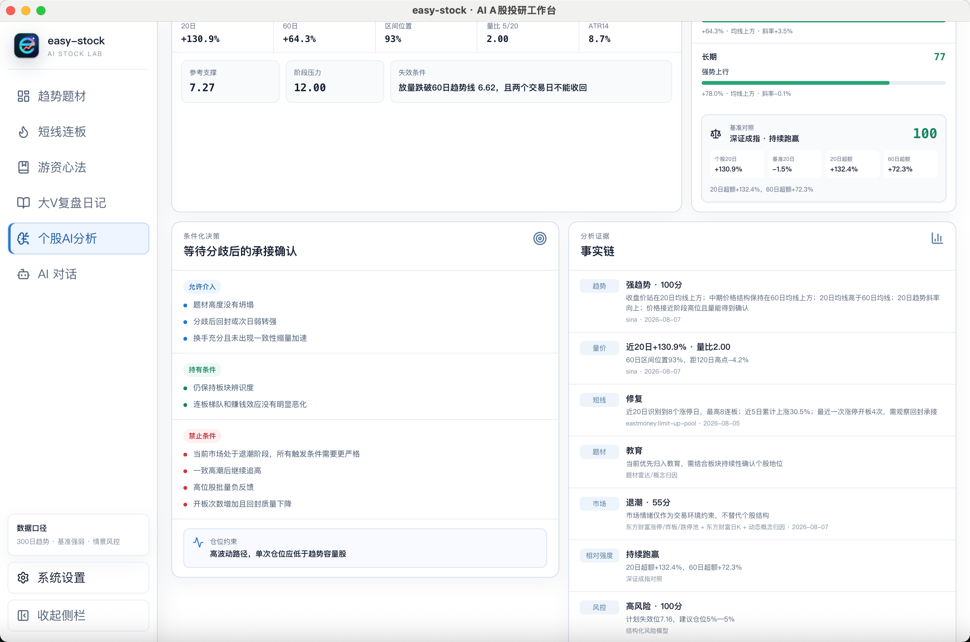The height and width of the screenshot is (642, 970).
Task: Go to the 游资心法 section
Action: (78, 167)
